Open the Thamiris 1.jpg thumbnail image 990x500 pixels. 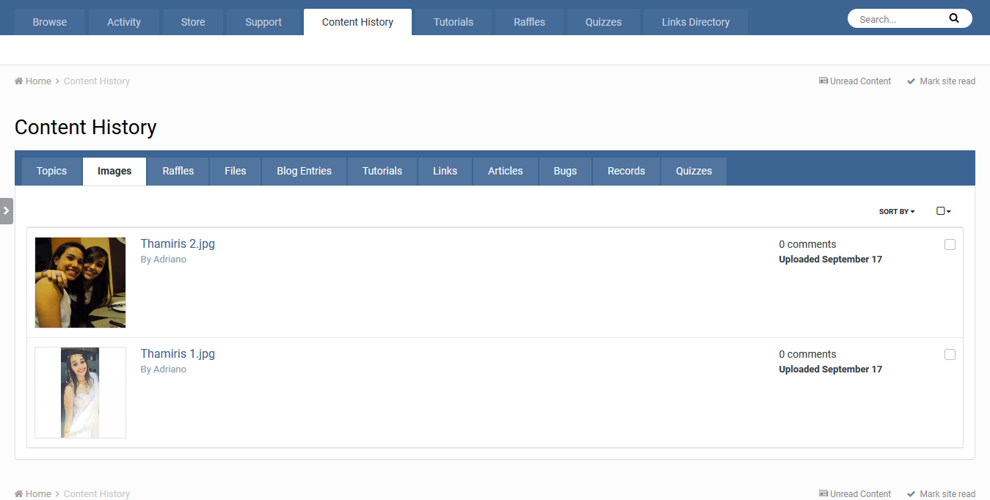[x=80, y=392]
